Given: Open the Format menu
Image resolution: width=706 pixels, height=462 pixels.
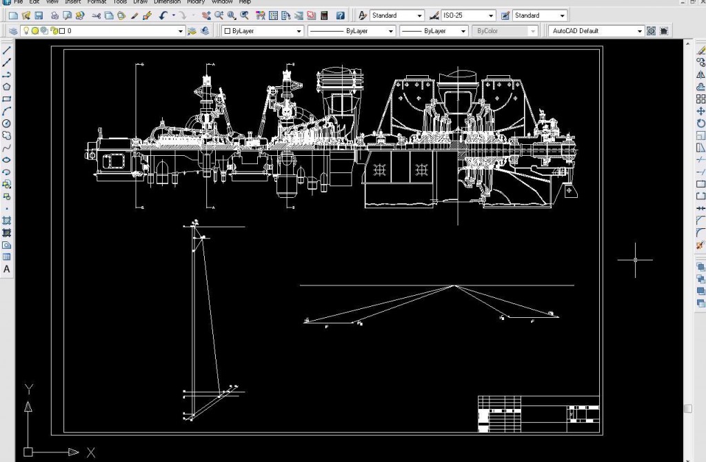Looking at the screenshot, I should pyautogui.click(x=97, y=2).
